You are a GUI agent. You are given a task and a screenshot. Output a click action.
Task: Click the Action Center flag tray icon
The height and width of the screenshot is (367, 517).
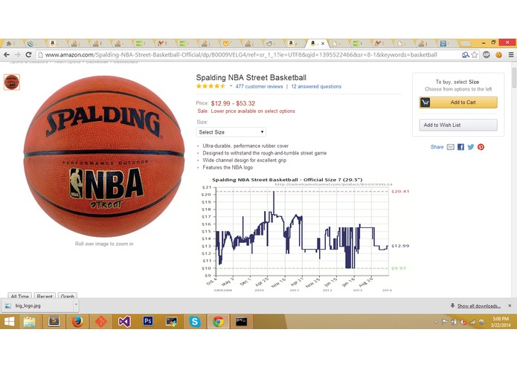pos(445,322)
